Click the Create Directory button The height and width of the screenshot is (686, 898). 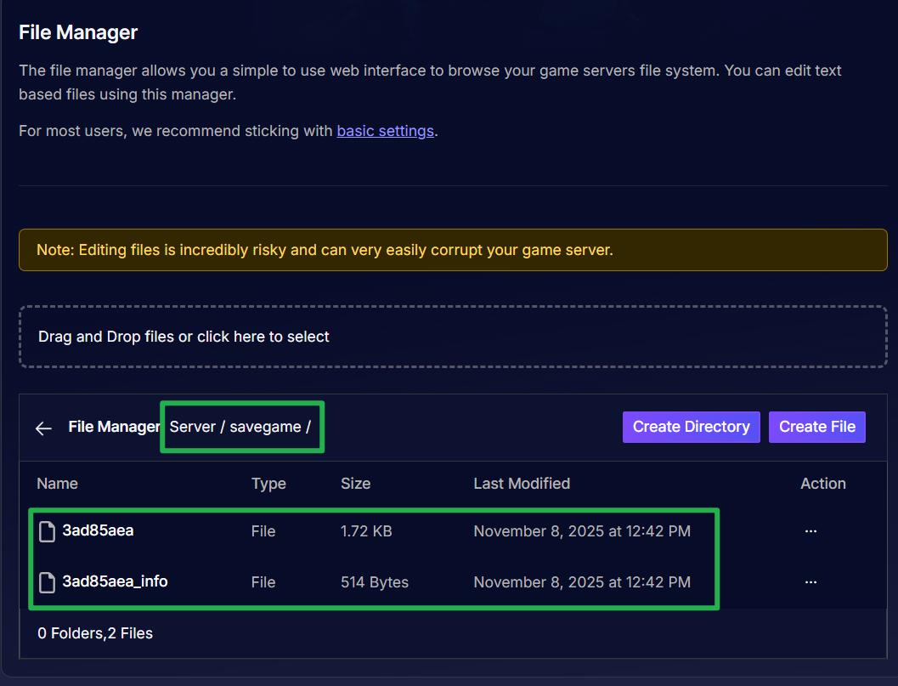pos(691,427)
